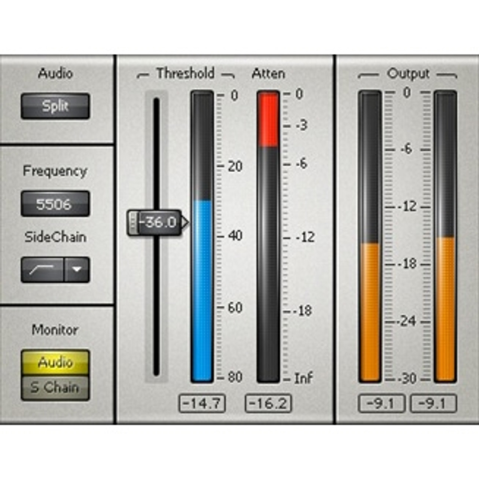Screen dimensions: 479x479
Task: Click the left orange Output meter
Action: click(x=370, y=311)
